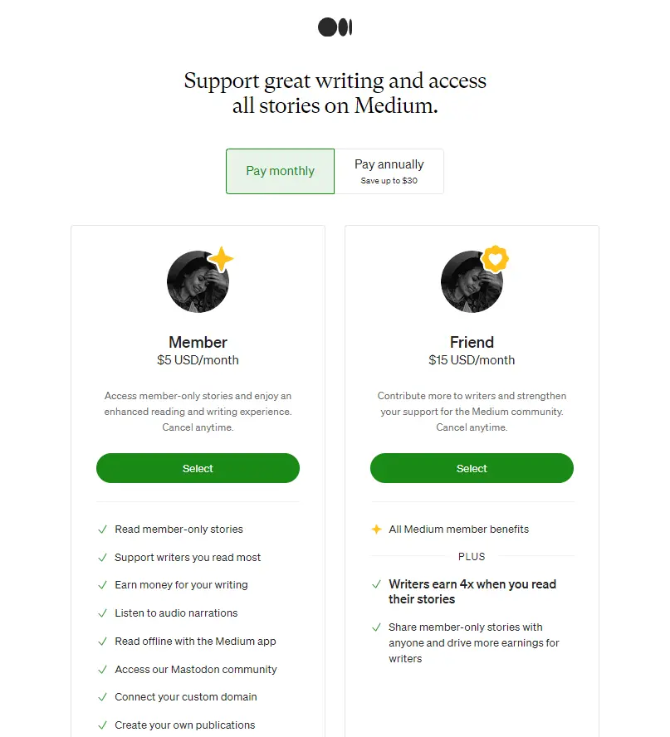
Task: Click the checkmark beside Listen to audio narrations
Action: [102, 613]
